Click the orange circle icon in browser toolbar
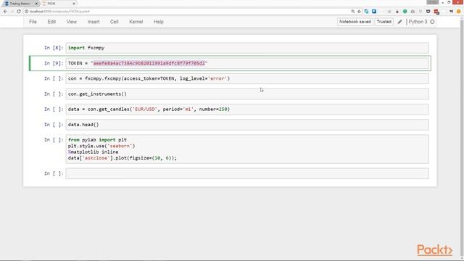The image size is (464, 261). tap(459, 12)
